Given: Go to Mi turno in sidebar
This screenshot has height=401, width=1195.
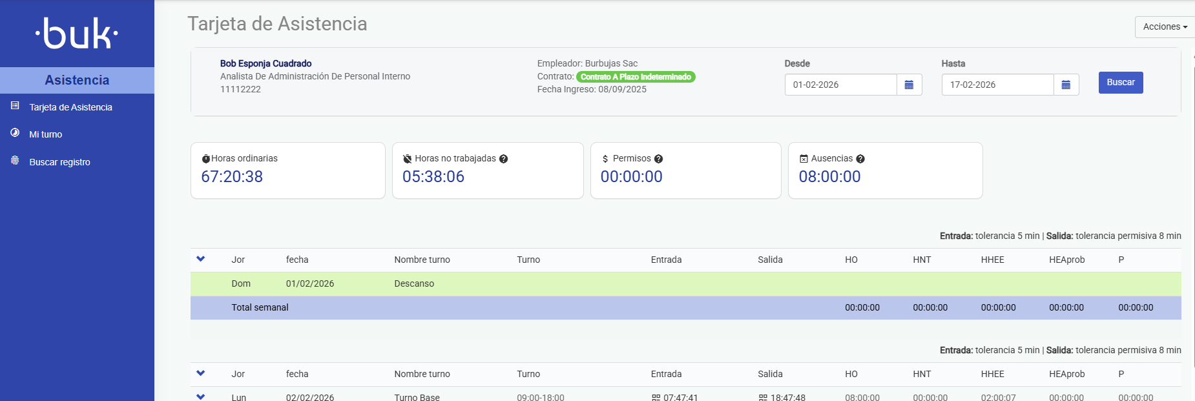Looking at the screenshot, I should (x=46, y=134).
